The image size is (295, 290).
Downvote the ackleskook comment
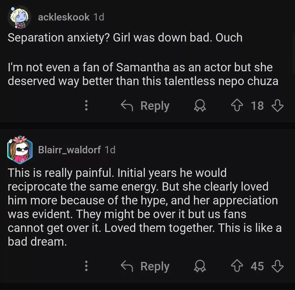pos(277,106)
